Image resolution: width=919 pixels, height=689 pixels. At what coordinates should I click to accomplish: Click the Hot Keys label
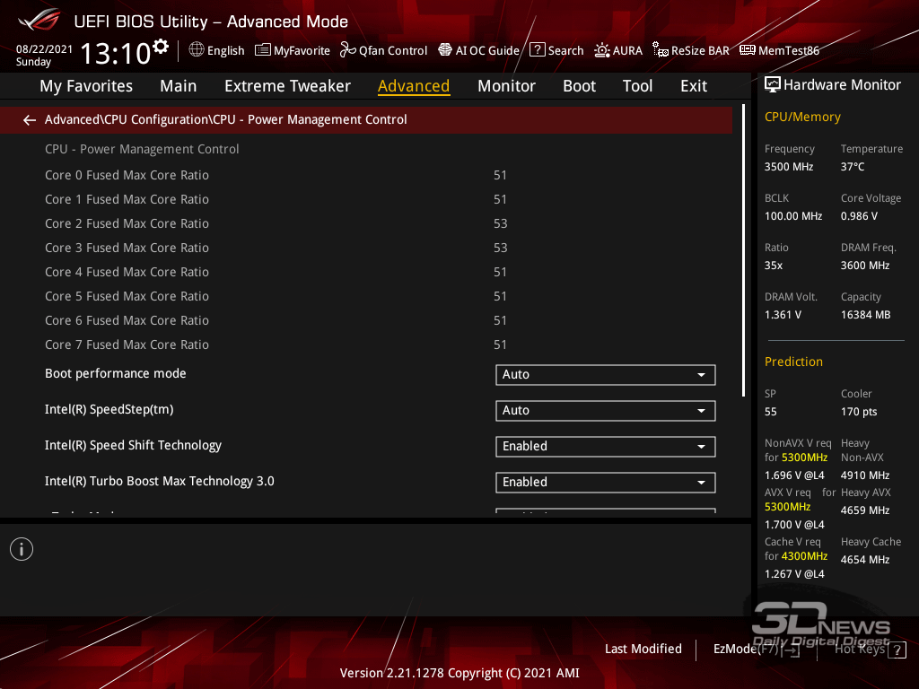pyautogui.click(x=859, y=649)
